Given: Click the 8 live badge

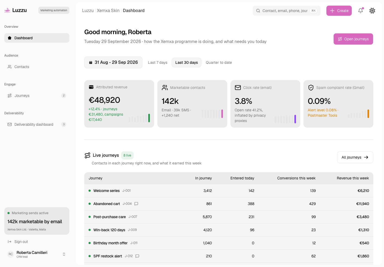Looking at the screenshot, I should [x=127, y=155].
